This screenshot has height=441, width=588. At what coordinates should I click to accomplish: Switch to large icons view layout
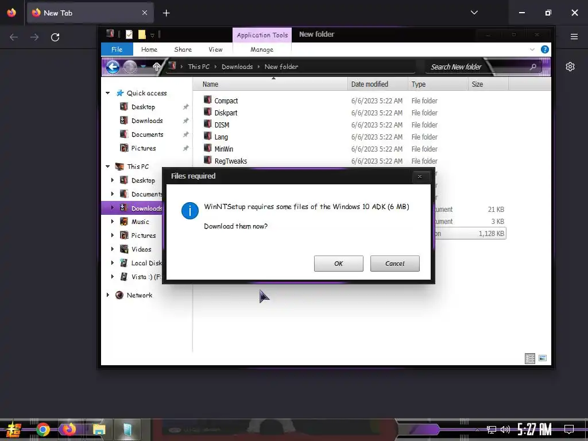click(543, 358)
